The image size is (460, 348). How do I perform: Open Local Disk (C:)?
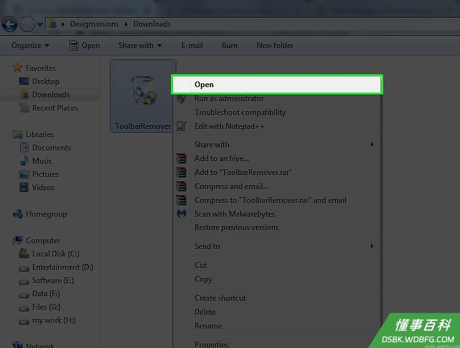click(x=56, y=254)
